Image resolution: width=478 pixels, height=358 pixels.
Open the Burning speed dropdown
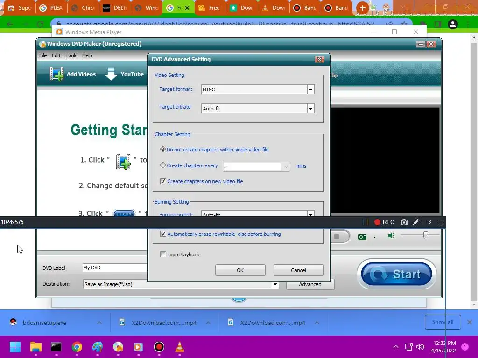click(310, 213)
